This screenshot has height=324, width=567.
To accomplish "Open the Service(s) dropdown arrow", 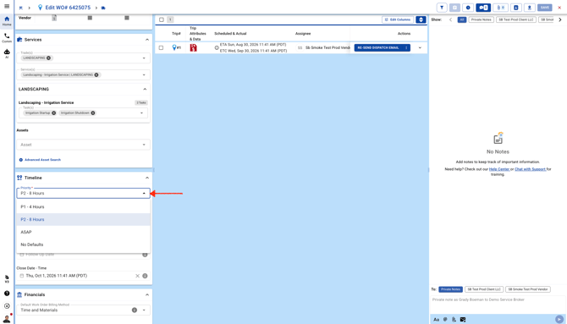I will point(144,74).
